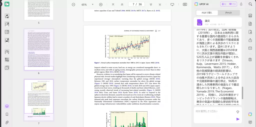256x127 pixels.
Task: Go to the next page
Action: [x=151, y=4]
